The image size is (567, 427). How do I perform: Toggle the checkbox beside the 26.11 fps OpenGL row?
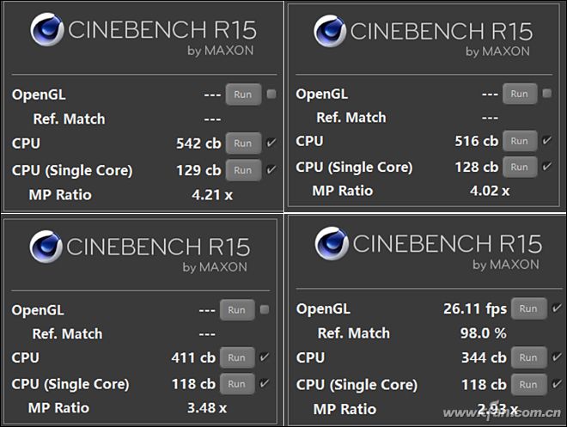557,308
